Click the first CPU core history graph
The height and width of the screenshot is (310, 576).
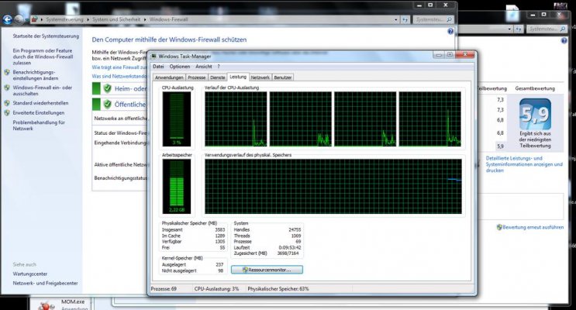[236, 119]
